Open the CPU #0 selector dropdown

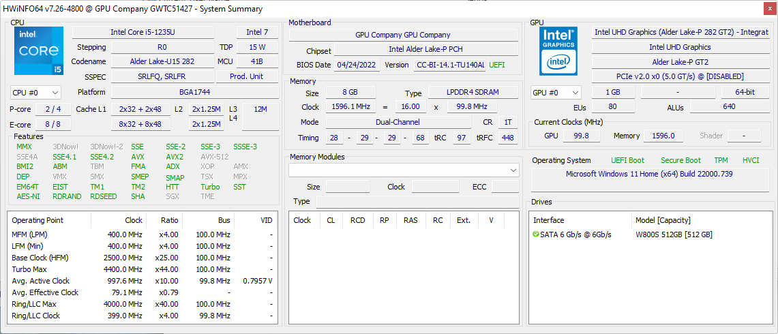[x=35, y=92]
